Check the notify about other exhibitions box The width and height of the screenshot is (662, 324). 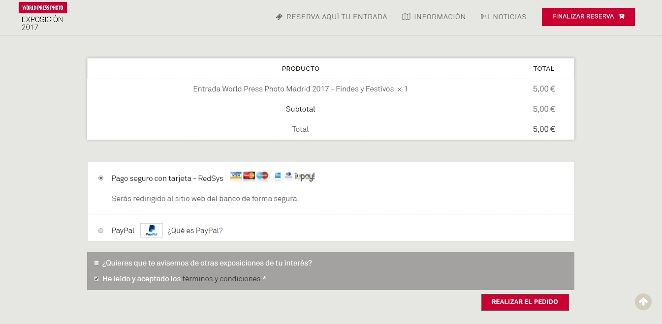(x=96, y=263)
